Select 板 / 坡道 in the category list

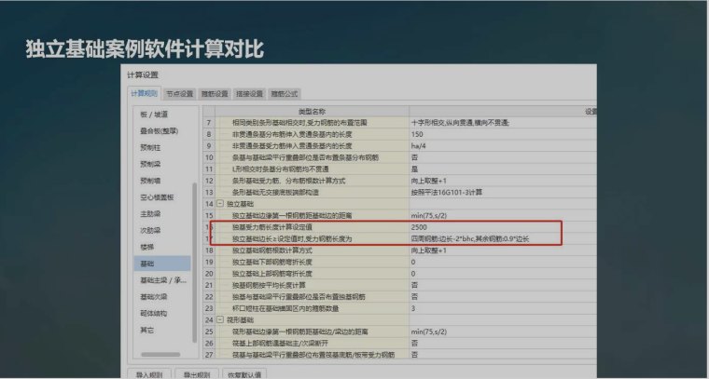[155, 115]
